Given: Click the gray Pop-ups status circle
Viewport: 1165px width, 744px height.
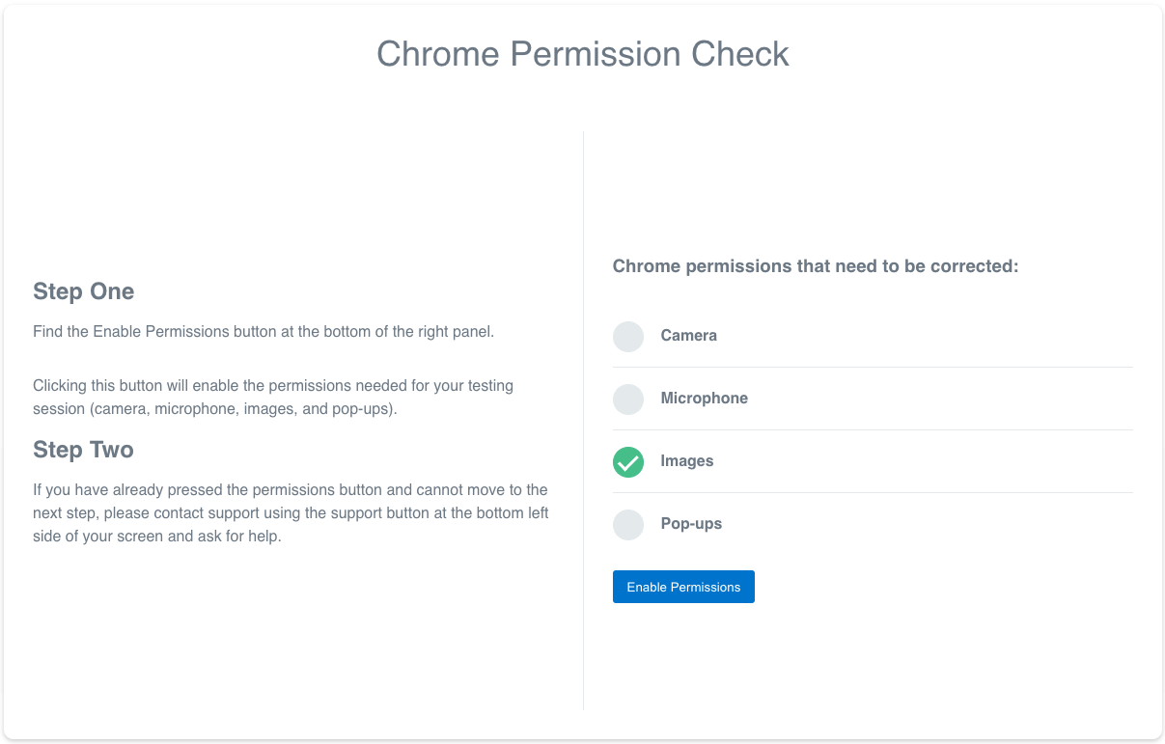Looking at the screenshot, I should pos(627,525).
